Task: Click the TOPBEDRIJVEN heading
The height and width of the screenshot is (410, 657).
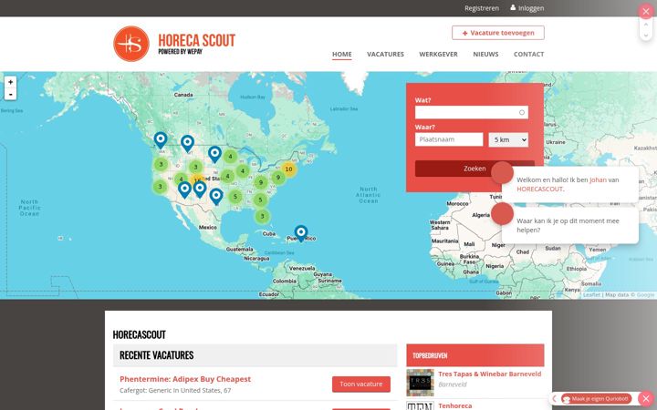Action: coord(430,355)
